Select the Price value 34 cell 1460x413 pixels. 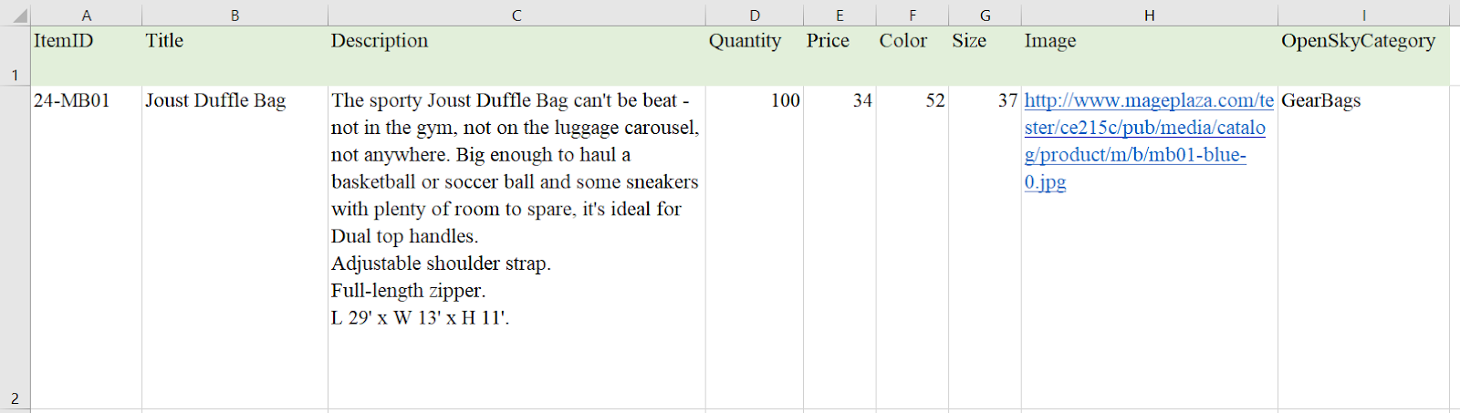(x=839, y=248)
